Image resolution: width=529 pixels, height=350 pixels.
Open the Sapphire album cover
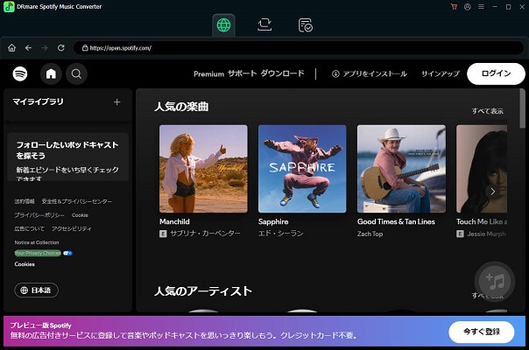(302, 169)
